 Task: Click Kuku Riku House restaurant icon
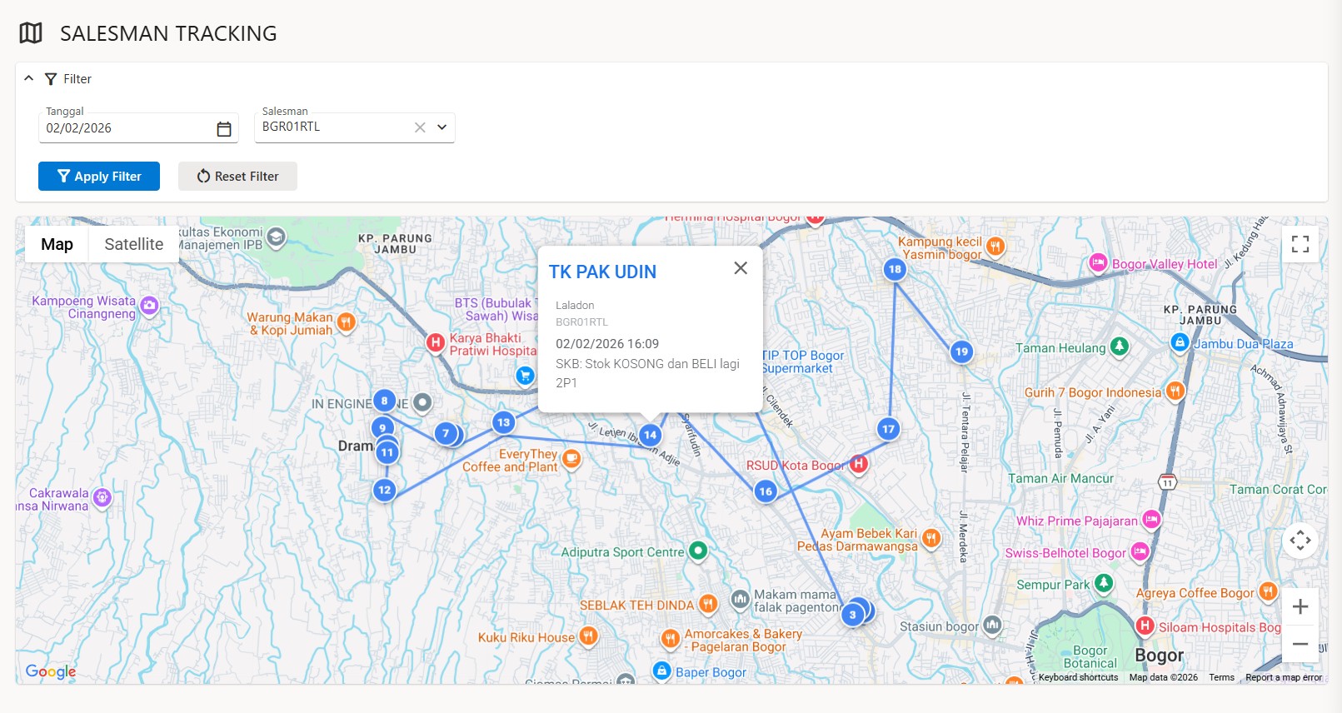pos(588,636)
